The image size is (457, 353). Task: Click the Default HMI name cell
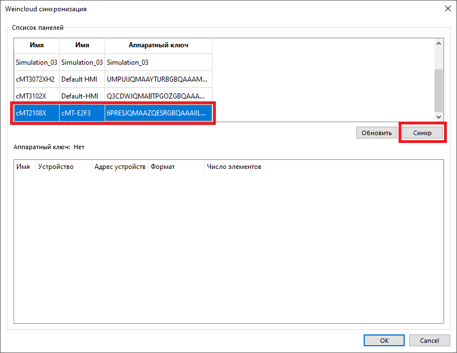[82, 79]
